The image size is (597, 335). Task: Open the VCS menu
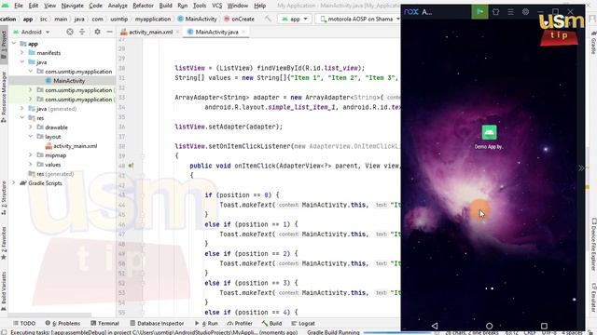tap(216, 6)
